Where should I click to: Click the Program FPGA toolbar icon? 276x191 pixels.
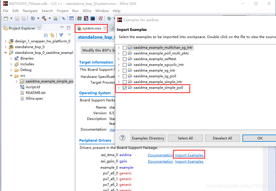pos(79,18)
